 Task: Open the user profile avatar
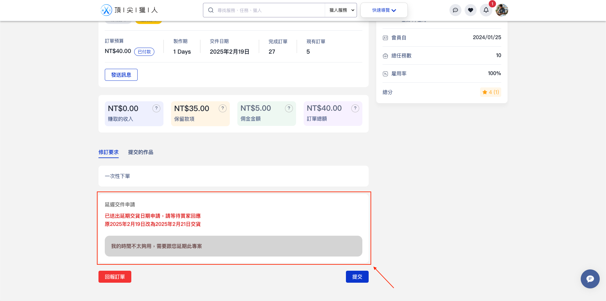(x=502, y=10)
